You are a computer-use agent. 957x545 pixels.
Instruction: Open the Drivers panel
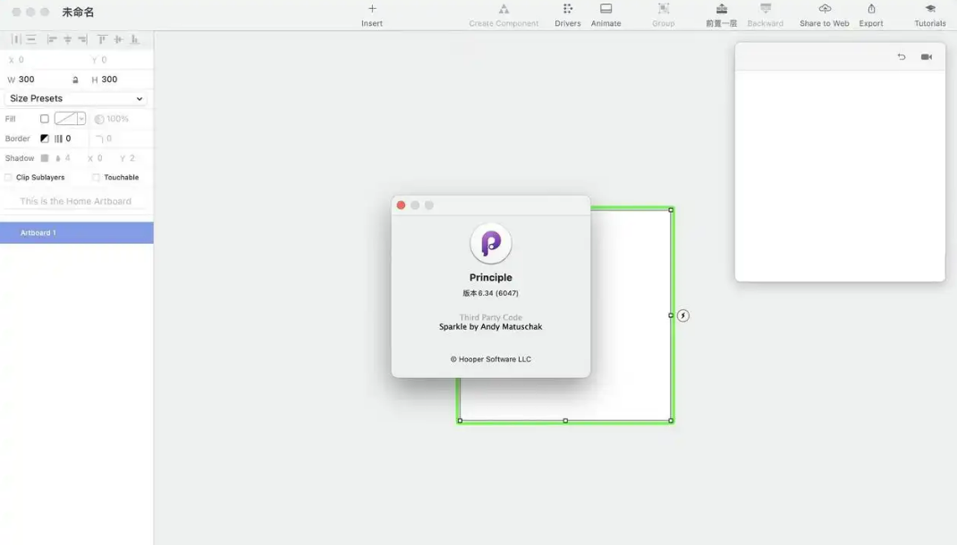coord(568,15)
